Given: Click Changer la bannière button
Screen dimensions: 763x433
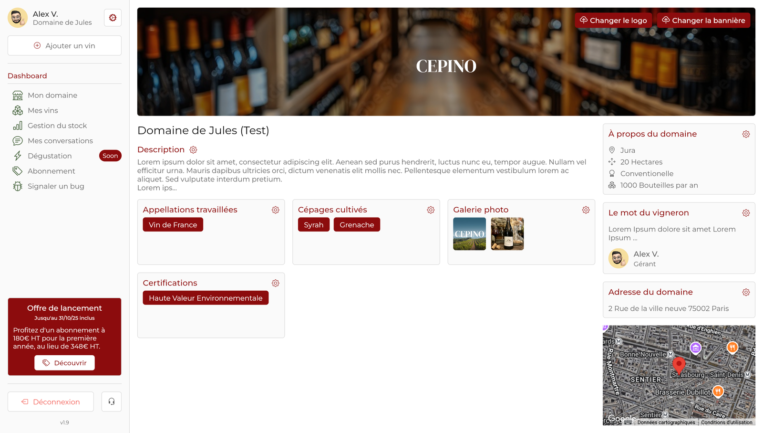Looking at the screenshot, I should [703, 21].
